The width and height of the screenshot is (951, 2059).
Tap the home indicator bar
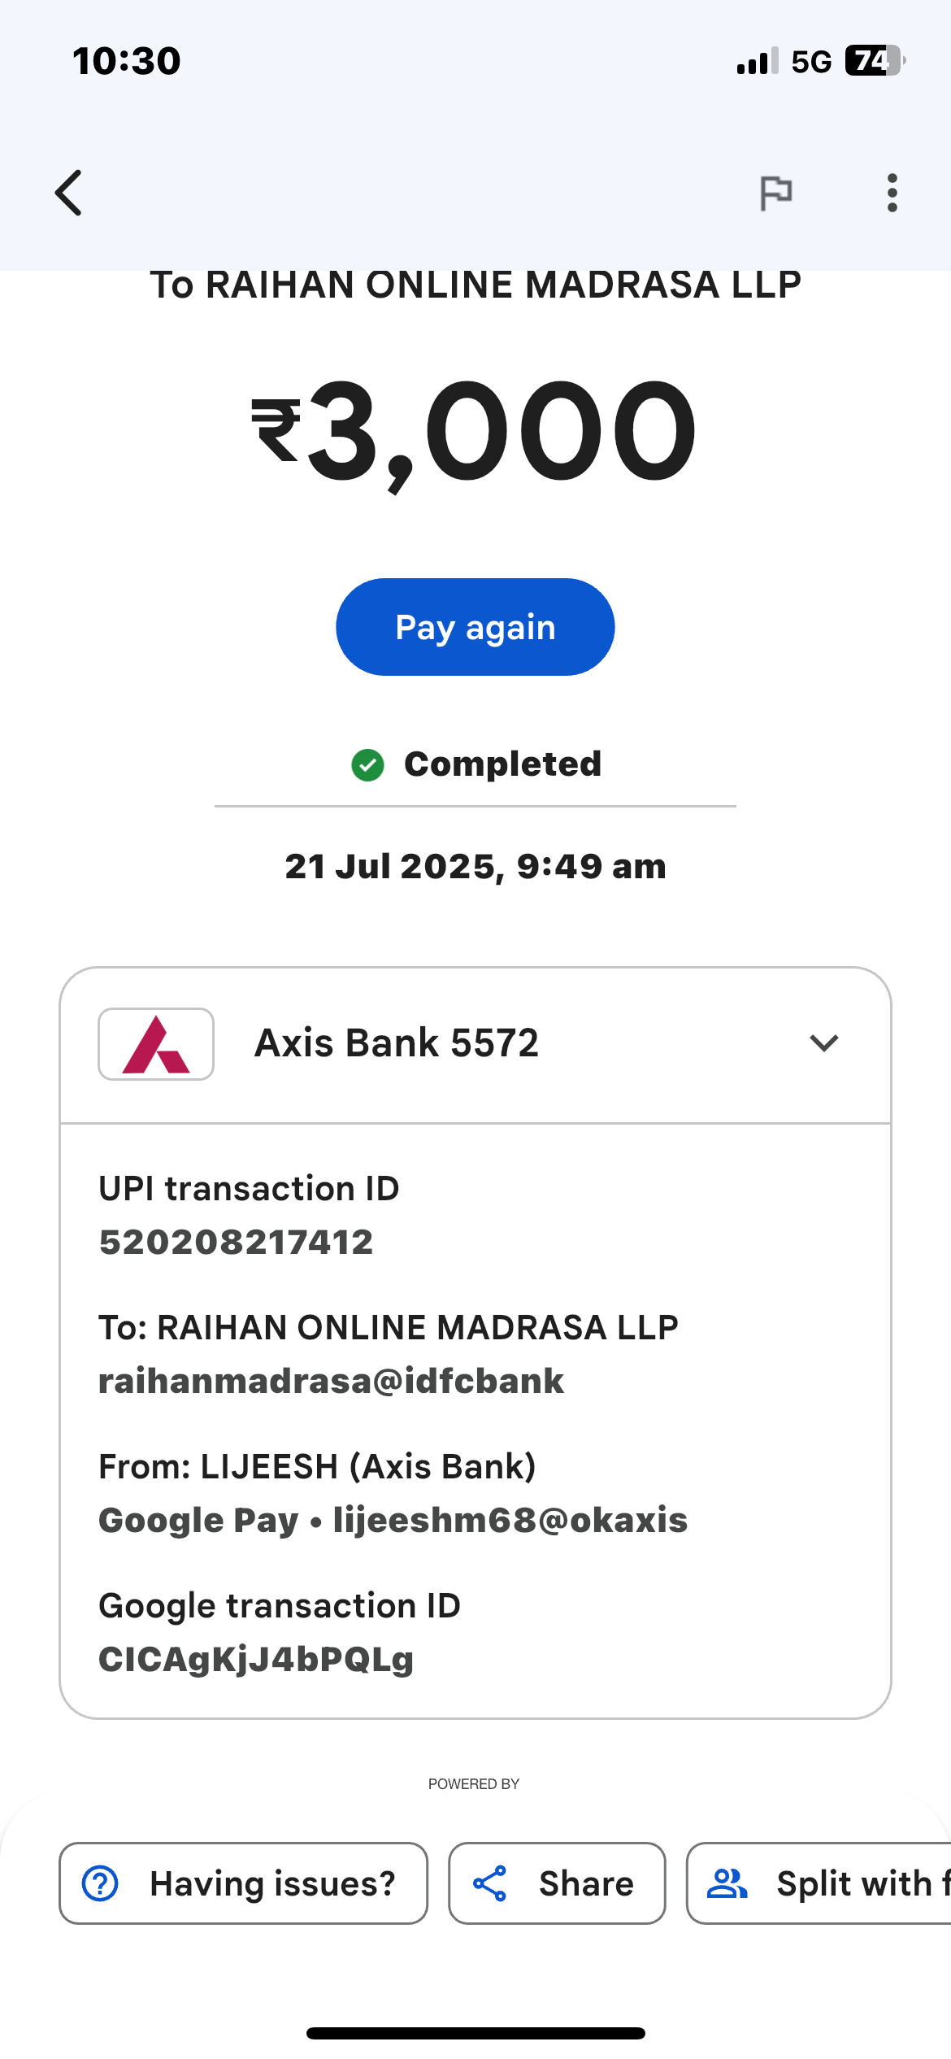click(x=475, y=2033)
